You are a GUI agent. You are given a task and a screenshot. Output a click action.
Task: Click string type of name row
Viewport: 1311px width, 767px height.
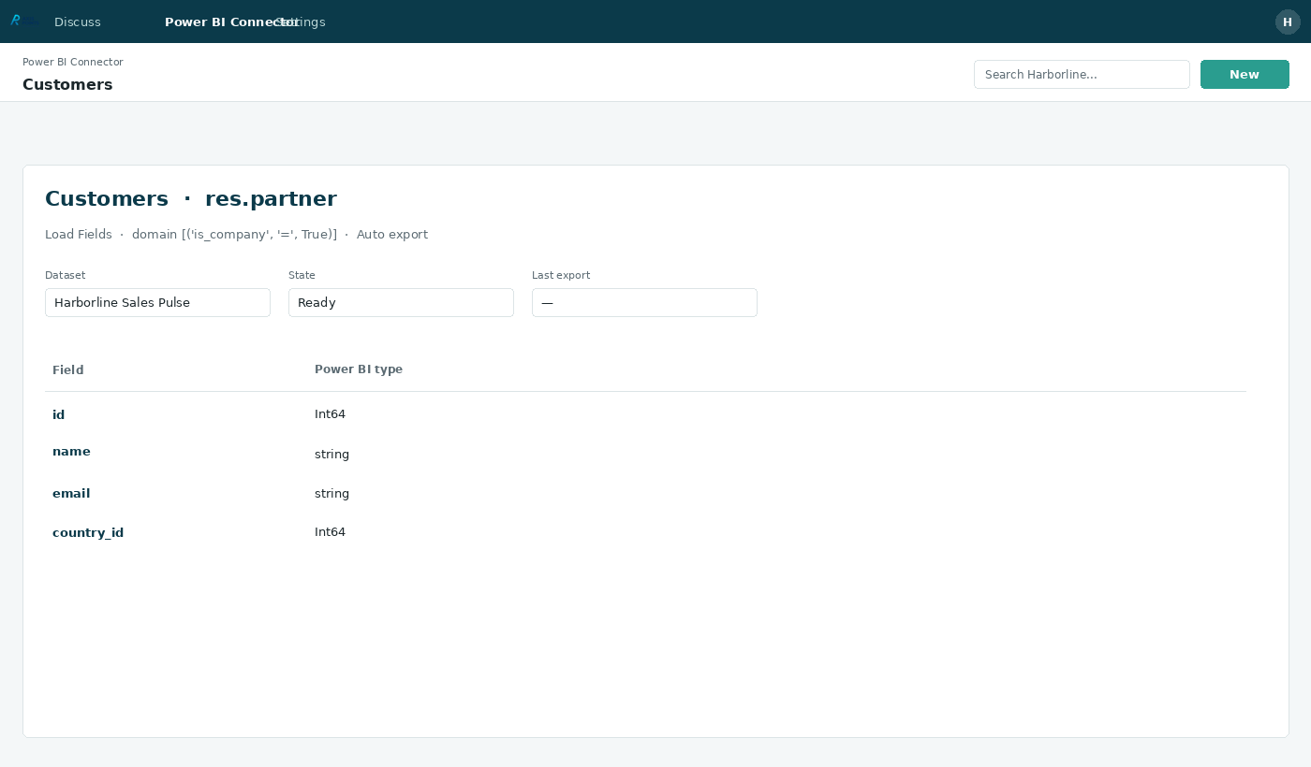pyautogui.click(x=331, y=454)
